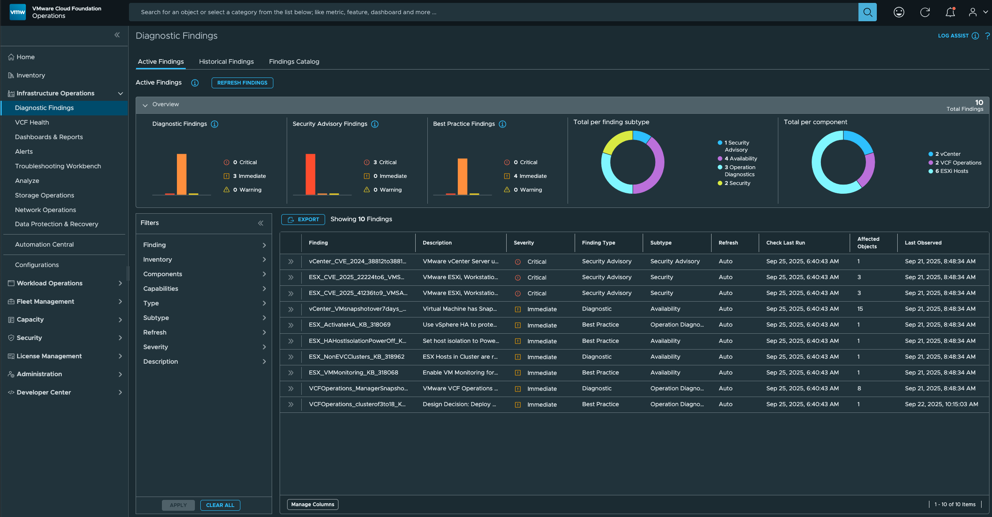Select the Home icon in the sidebar
The height and width of the screenshot is (517, 992).
pos(10,57)
